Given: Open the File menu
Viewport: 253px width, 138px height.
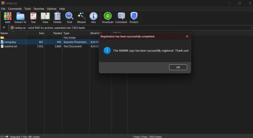Looking at the screenshot, I should tap(3, 9).
